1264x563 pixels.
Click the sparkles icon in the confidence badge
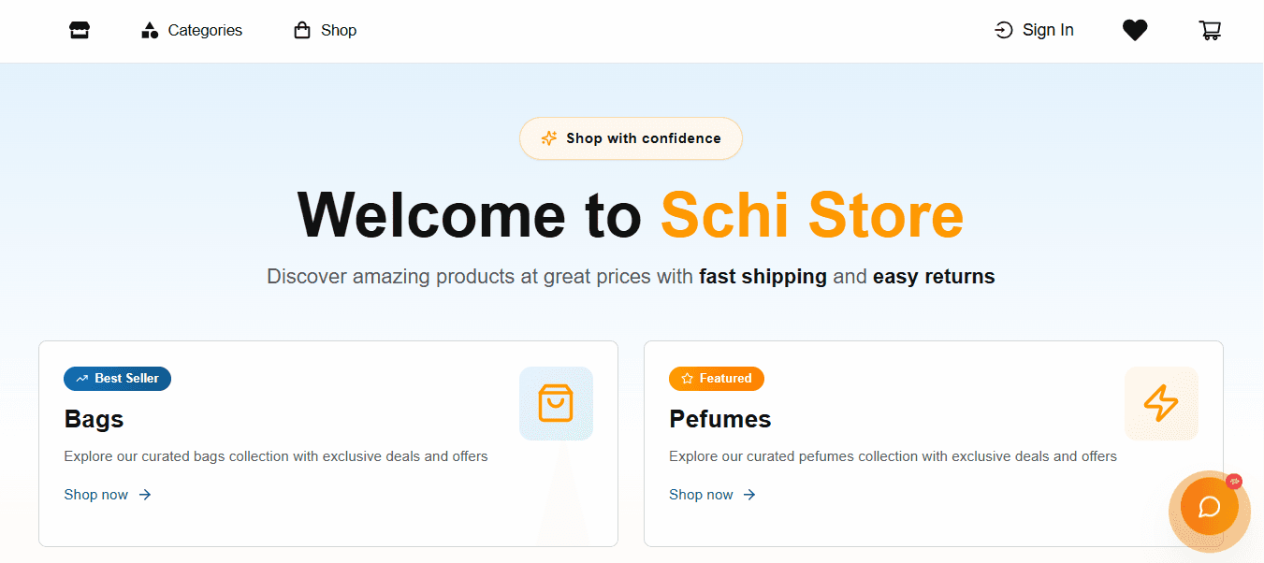pos(547,138)
